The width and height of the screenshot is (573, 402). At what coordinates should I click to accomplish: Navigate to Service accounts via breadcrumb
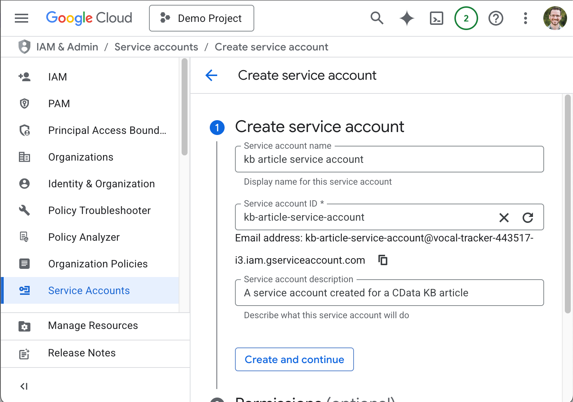(x=156, y=47)
